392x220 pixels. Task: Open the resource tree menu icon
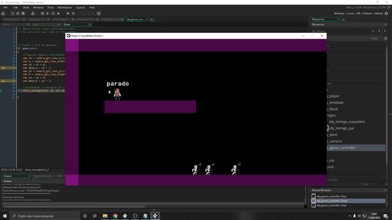[385, 38]
